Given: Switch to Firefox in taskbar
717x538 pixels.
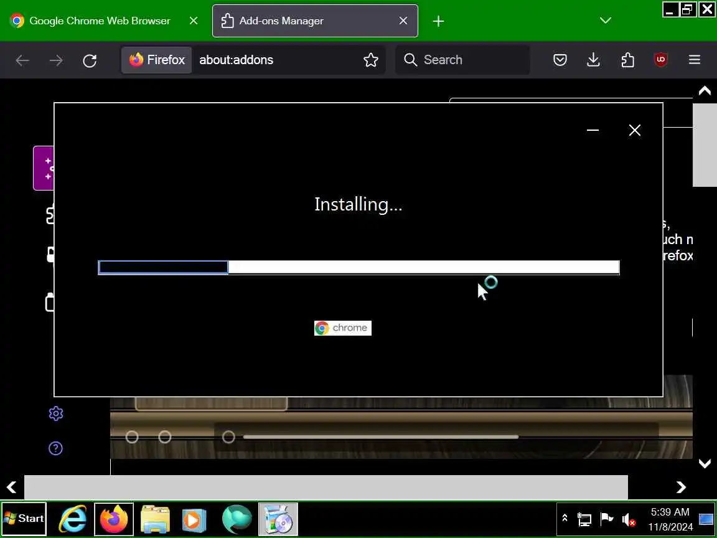Looking at the screenshot, I should [114, 519].
